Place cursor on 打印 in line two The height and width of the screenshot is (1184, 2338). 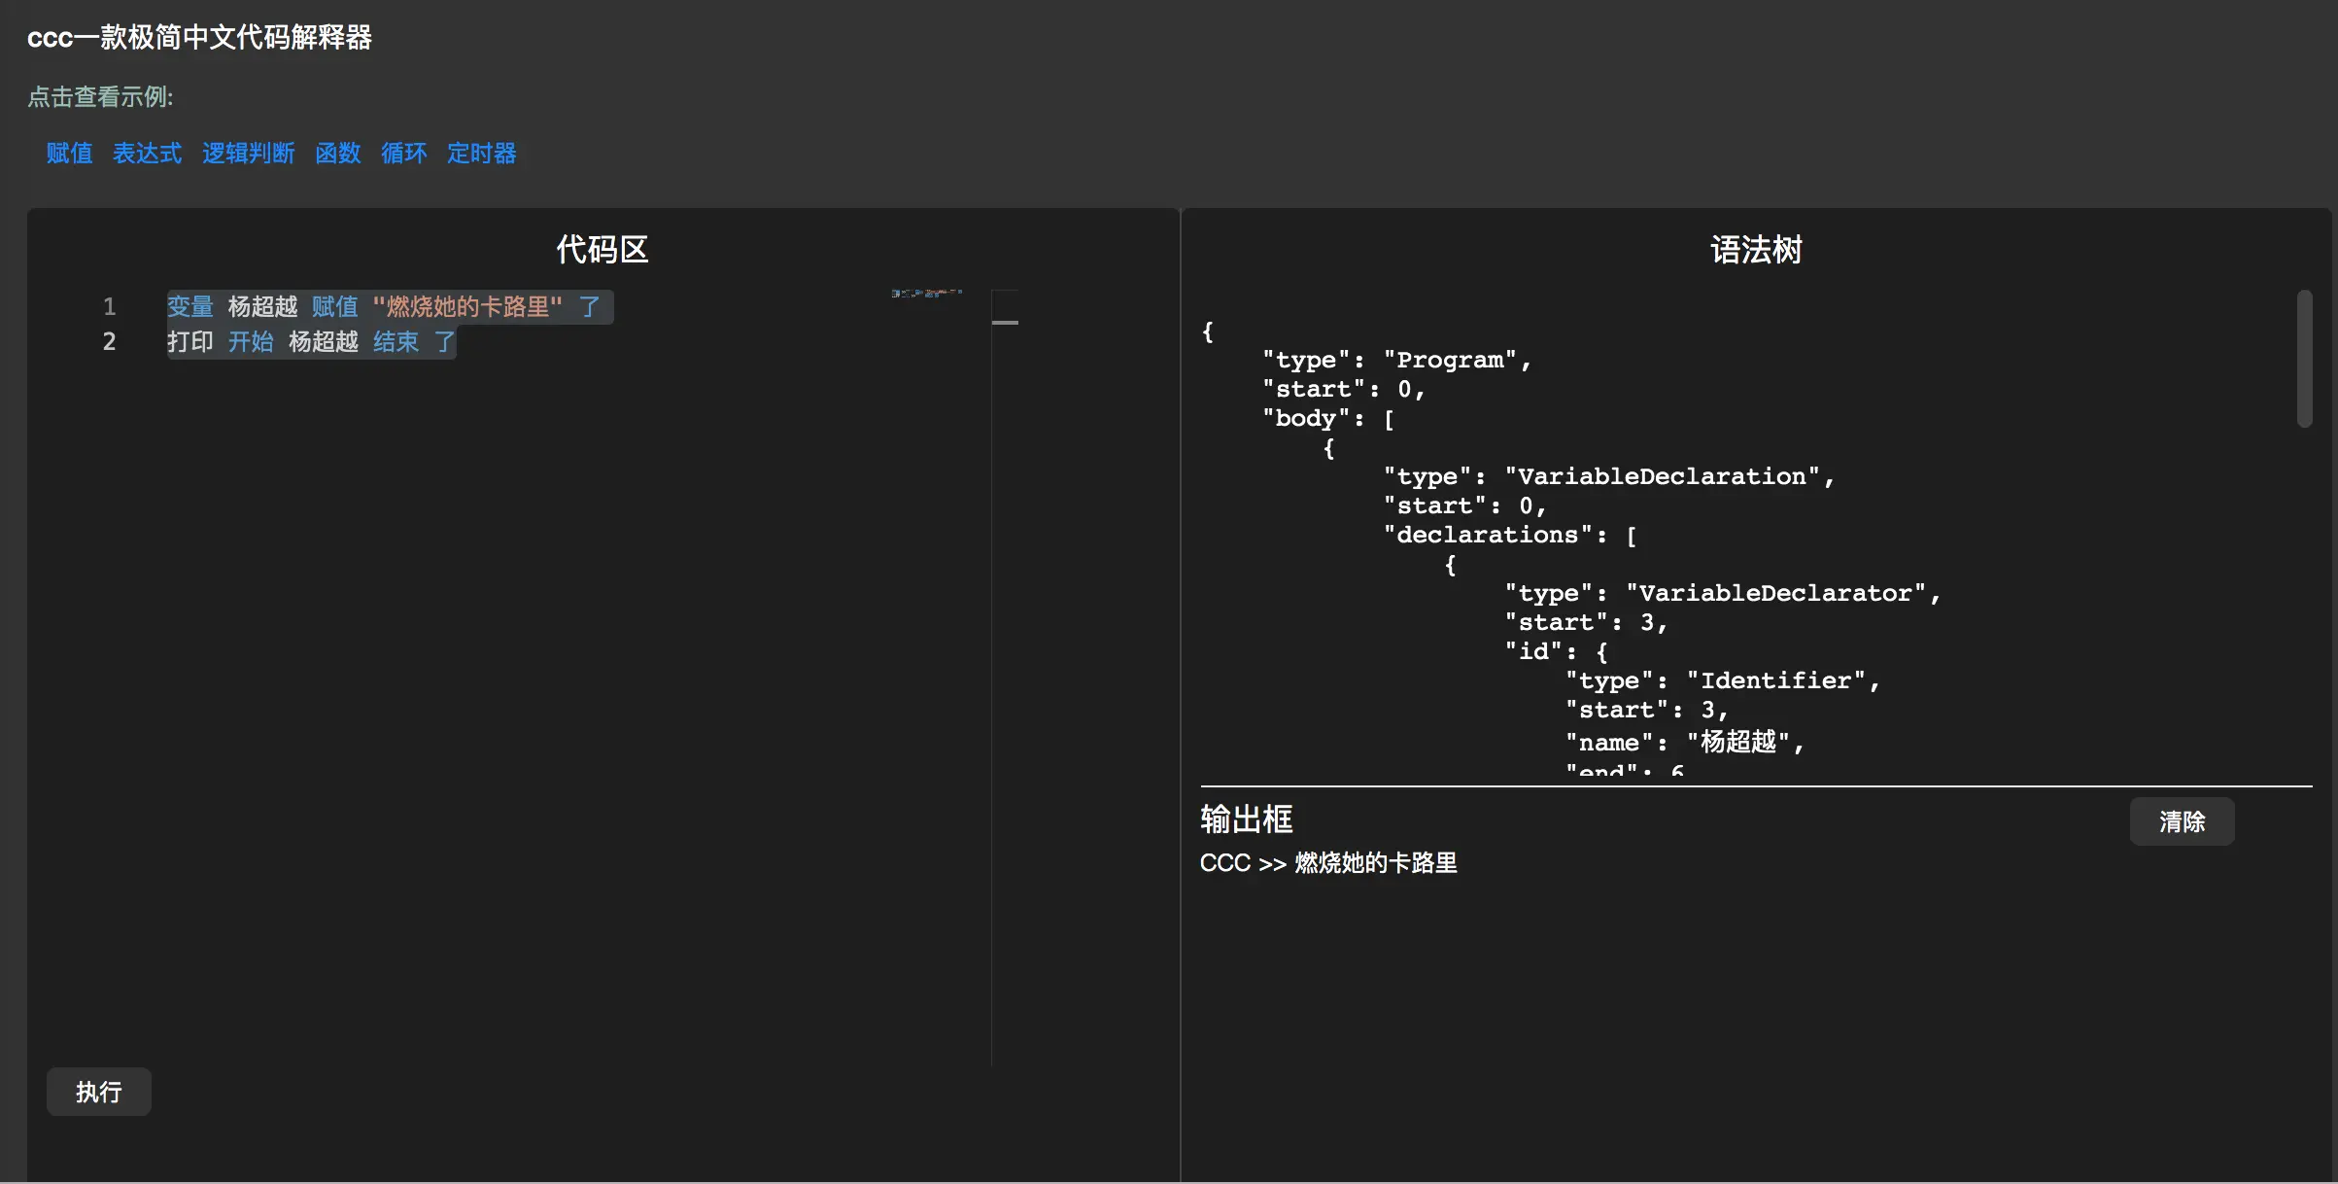pos(190,342)
